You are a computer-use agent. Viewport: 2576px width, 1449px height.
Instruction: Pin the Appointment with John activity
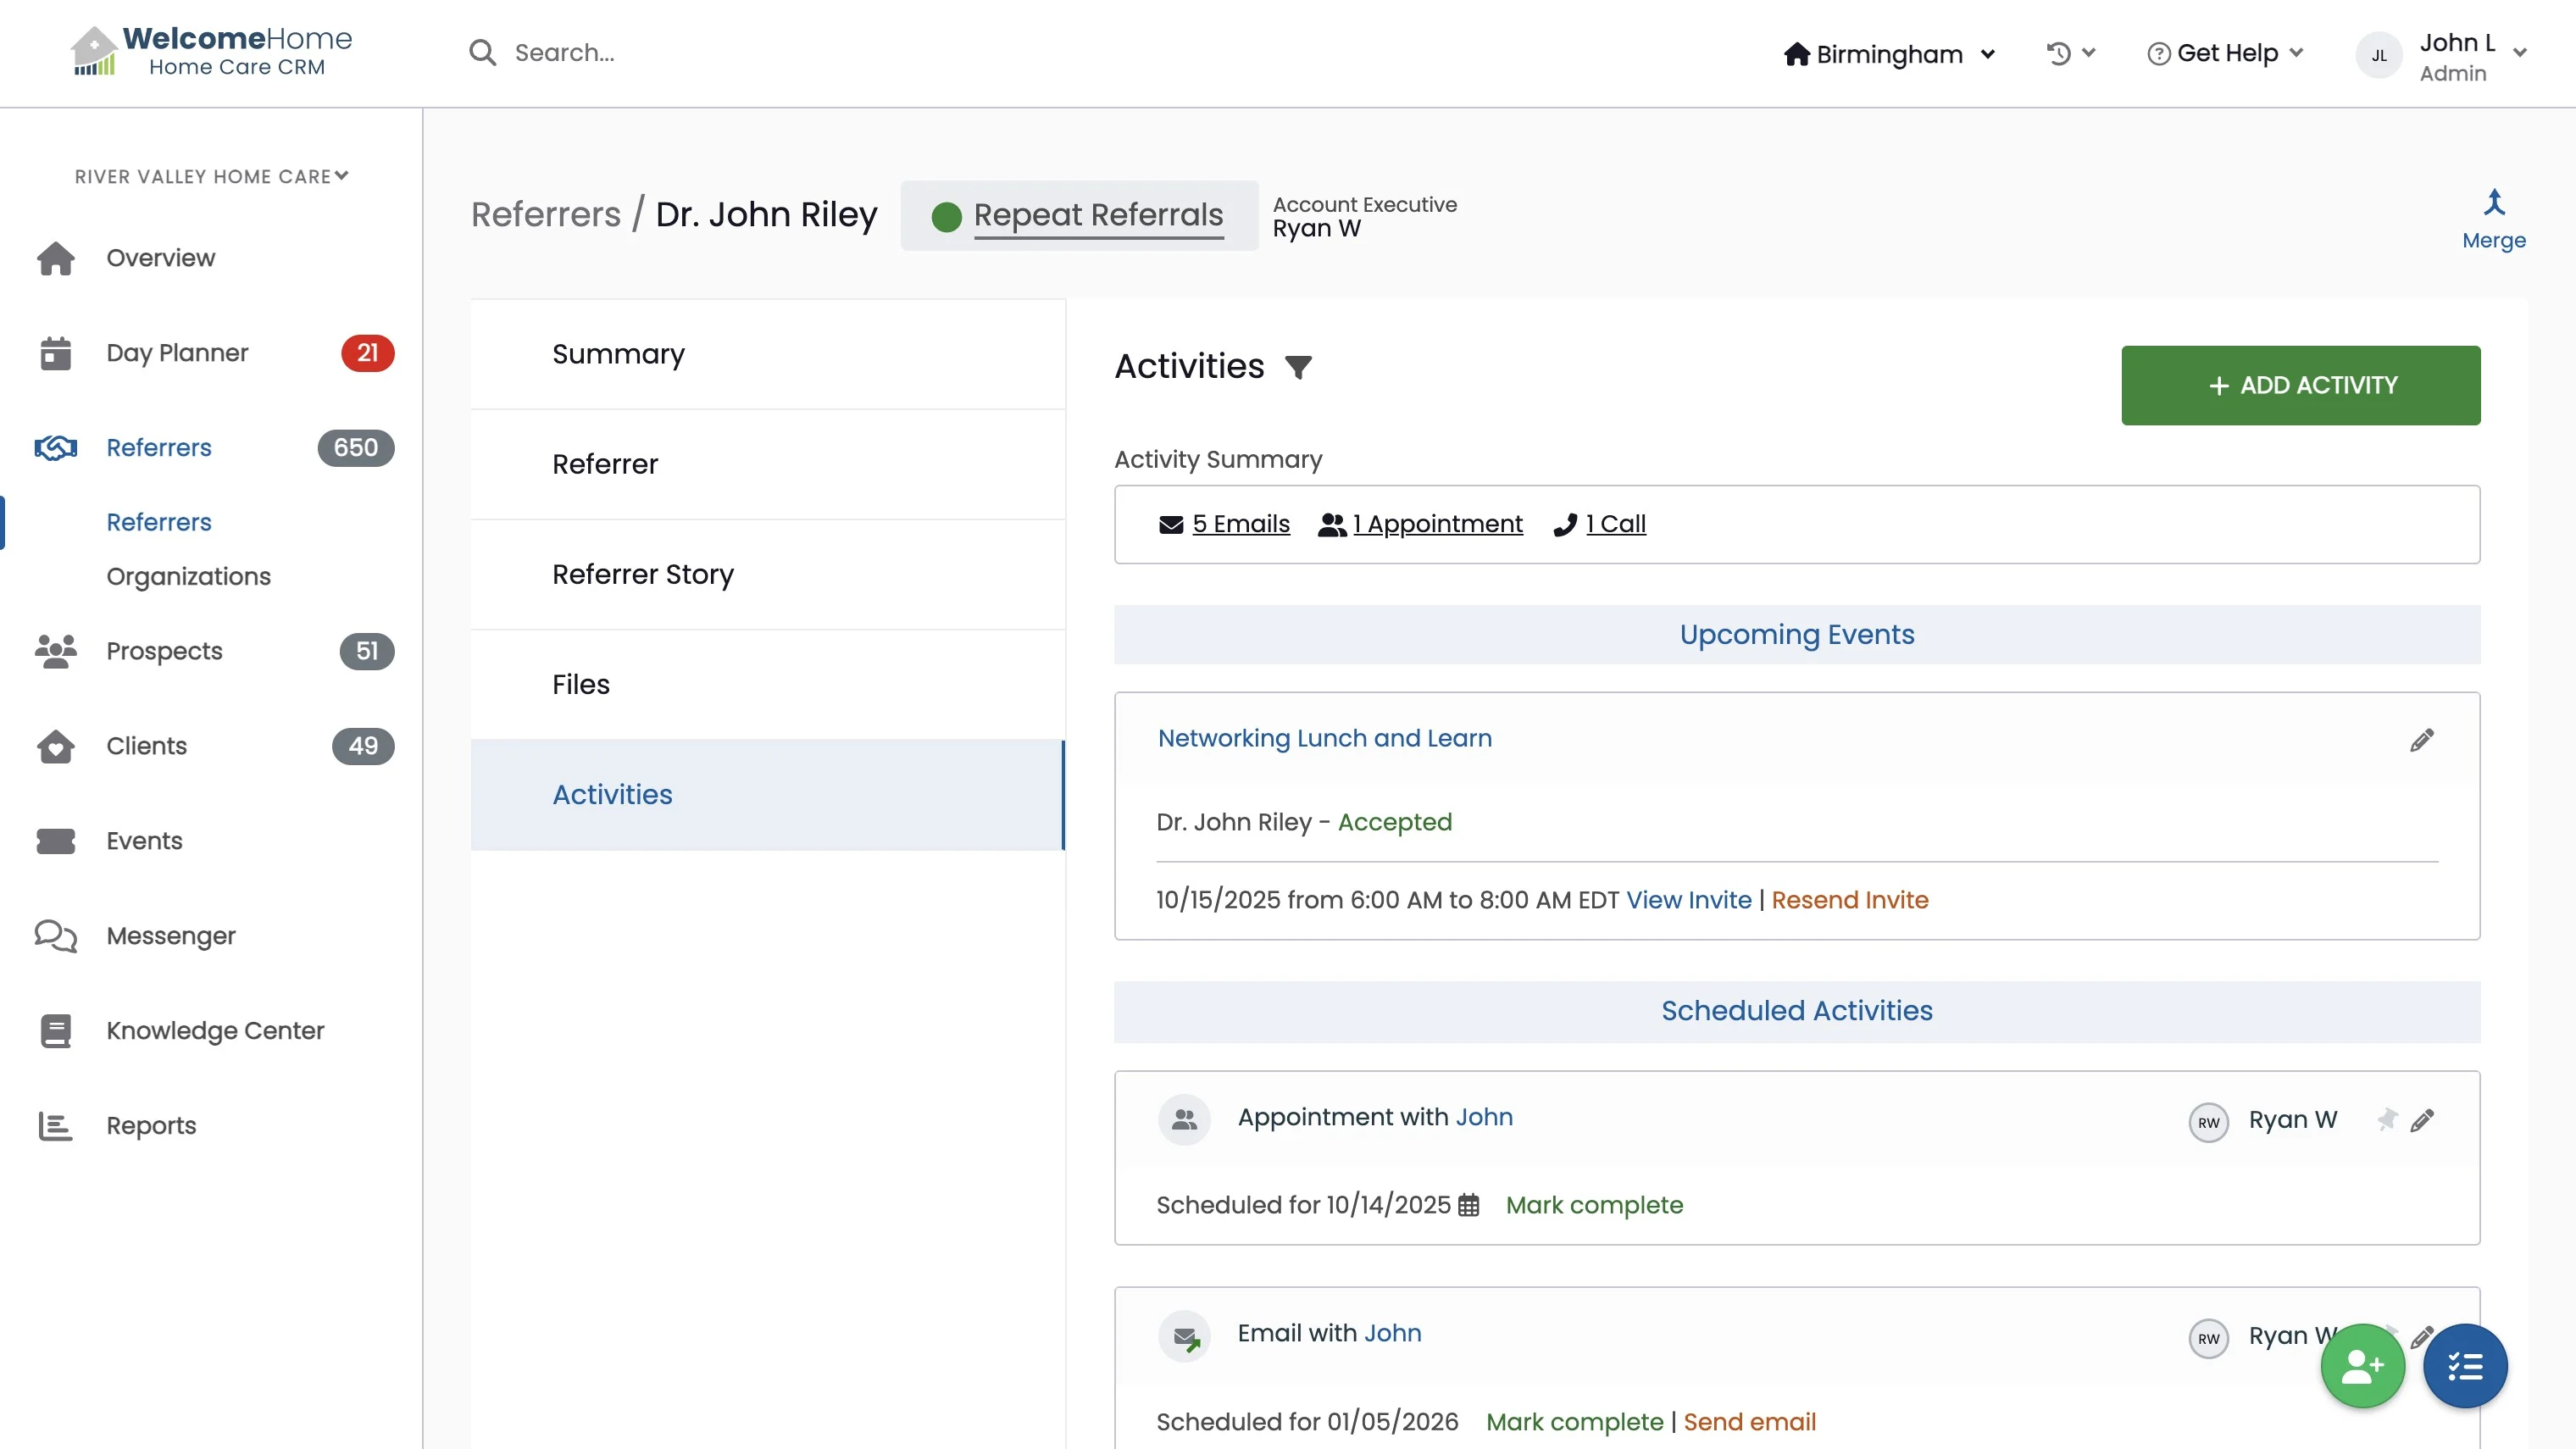click(x=2386, y=1119)
